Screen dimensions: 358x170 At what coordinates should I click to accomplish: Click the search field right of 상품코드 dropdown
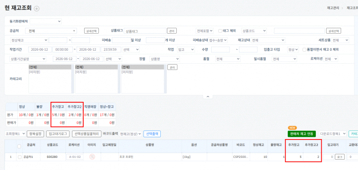[x=299, y=31]
